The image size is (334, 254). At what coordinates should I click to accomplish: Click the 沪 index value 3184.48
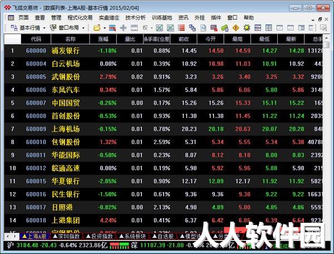27,245
